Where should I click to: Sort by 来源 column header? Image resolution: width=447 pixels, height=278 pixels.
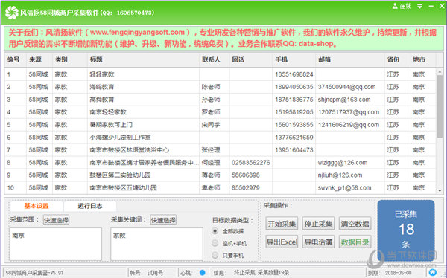(39, 59)
